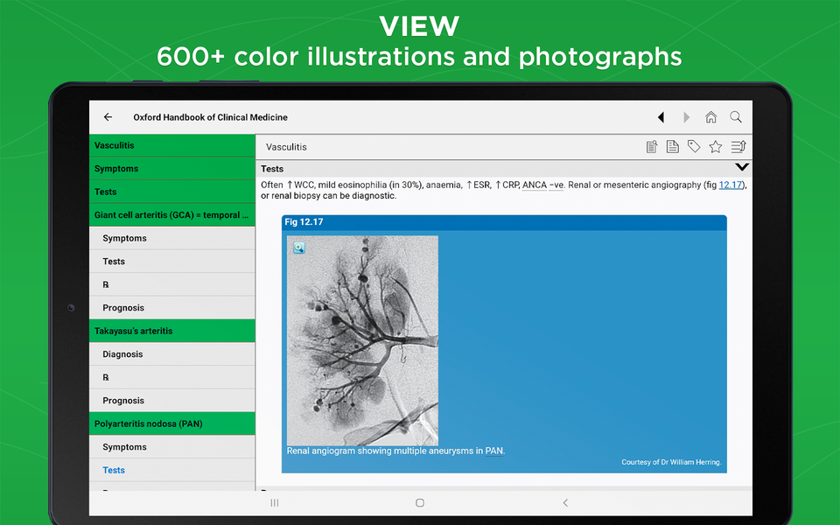Mark Vasculitis as favorite with star
The height and width of the screenshot is (525, 840).
click(x=715, y=147)
